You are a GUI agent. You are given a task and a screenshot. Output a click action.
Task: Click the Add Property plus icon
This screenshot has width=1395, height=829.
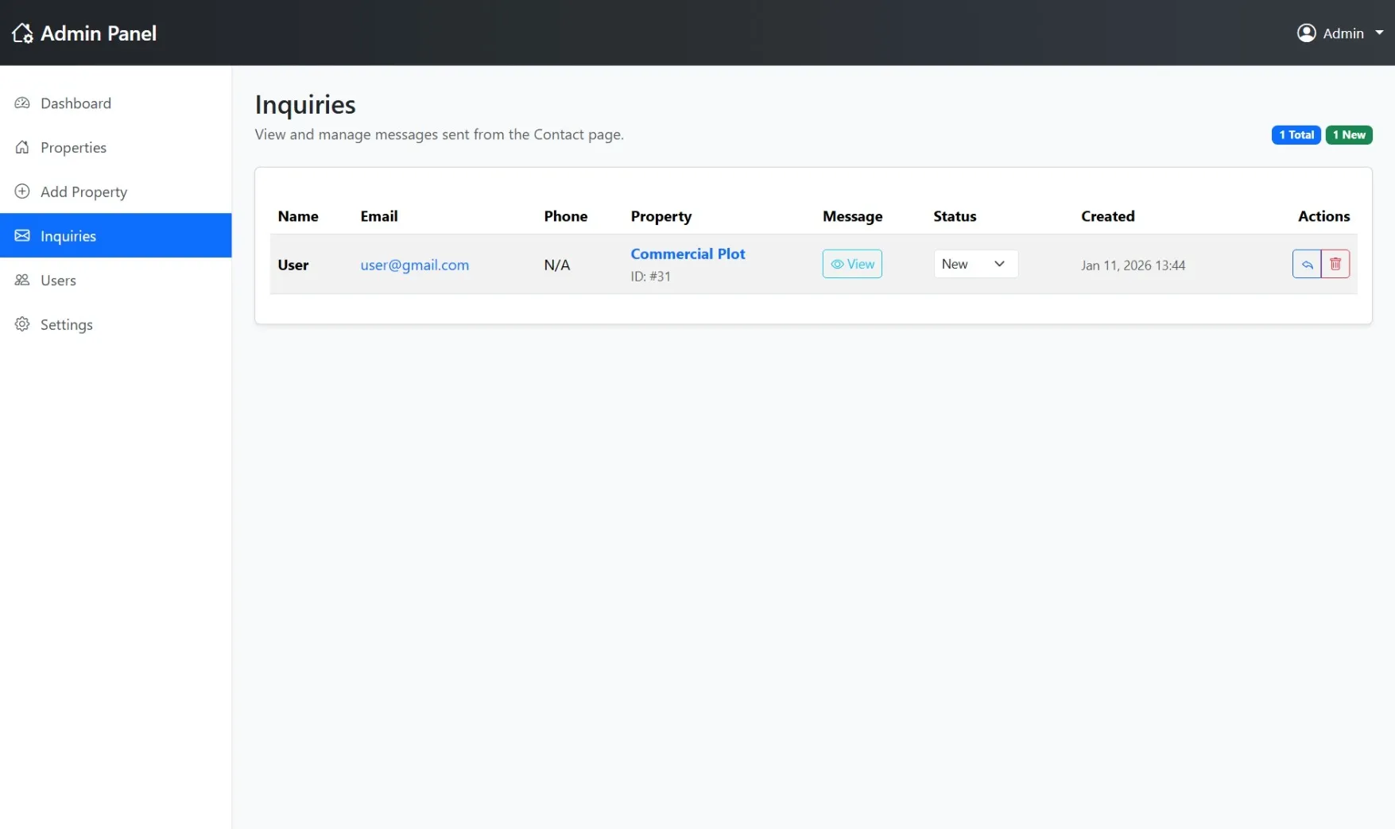point(22,192)
